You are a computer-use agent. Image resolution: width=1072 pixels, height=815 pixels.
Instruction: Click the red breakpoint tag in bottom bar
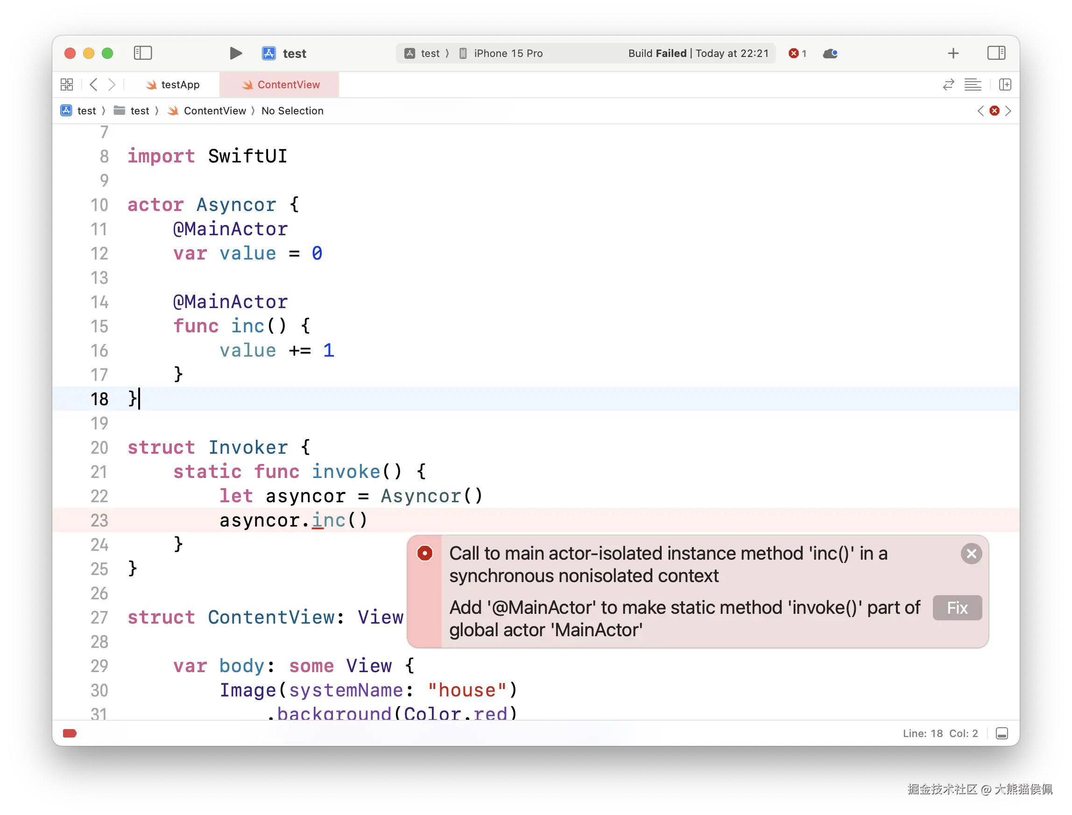pyautogui.click(x=70, y=733)
